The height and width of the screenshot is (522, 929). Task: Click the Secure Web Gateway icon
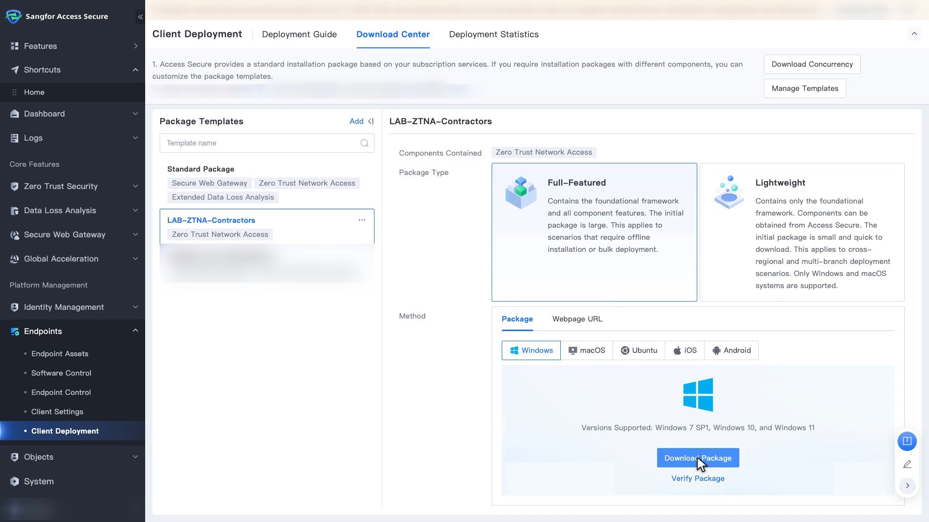15,235
